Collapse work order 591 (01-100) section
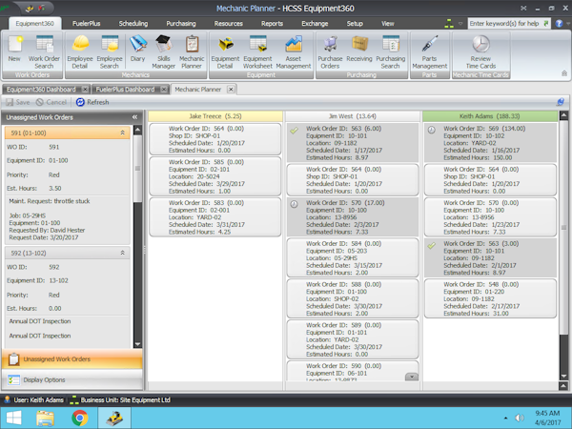Image resolution: width=572 pixels, height=429 pixels. [123, 133]
